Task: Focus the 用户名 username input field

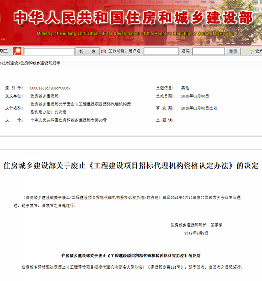Action: 161,51
